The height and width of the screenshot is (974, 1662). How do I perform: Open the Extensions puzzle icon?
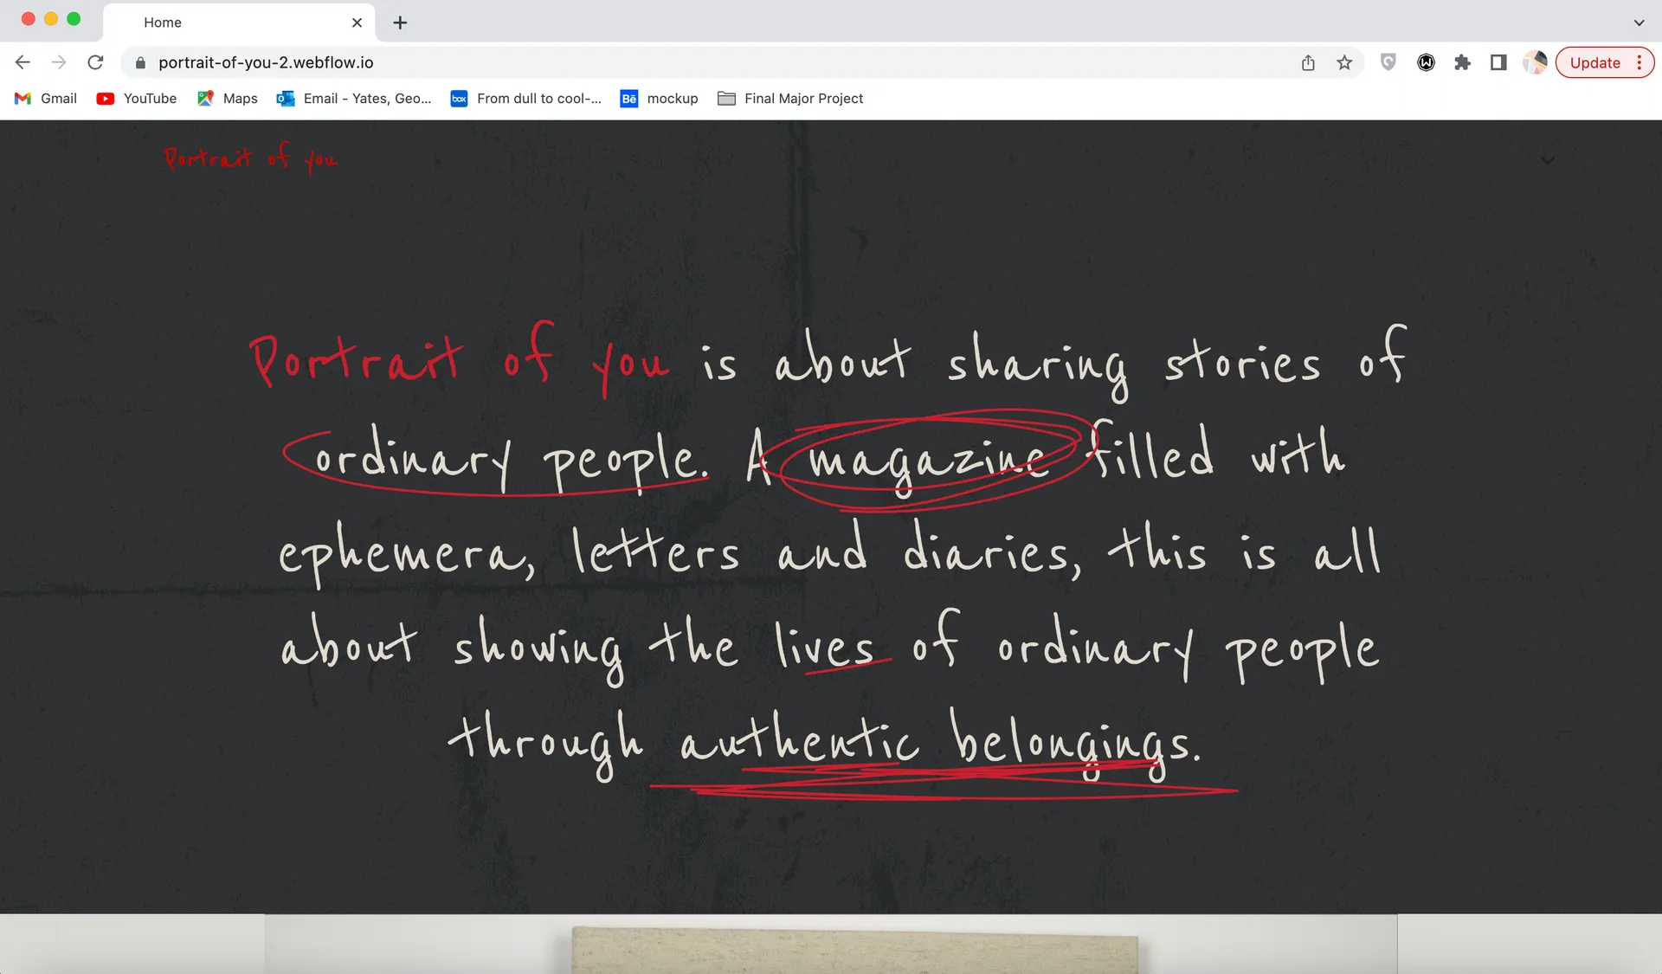1462,62
